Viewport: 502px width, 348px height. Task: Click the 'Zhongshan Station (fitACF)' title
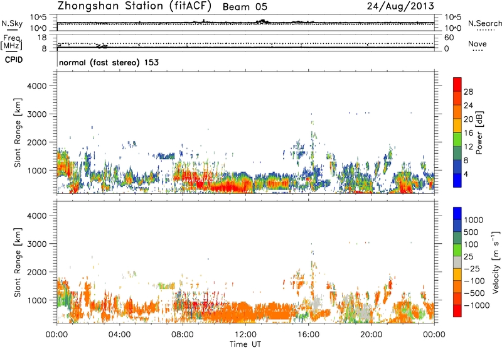coord(134,6)
